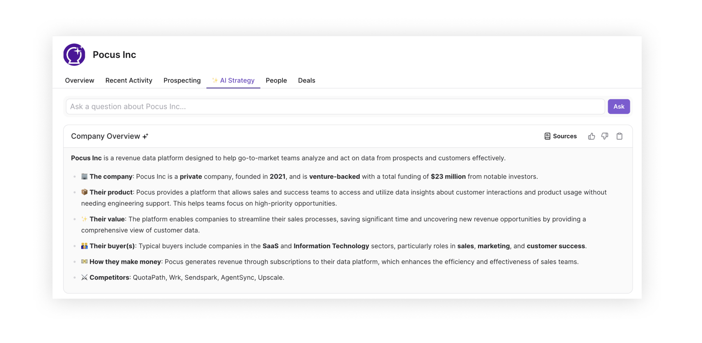Click the money emoji by How they make money
Screen dimensions: 702x343
tap(84, 262)
